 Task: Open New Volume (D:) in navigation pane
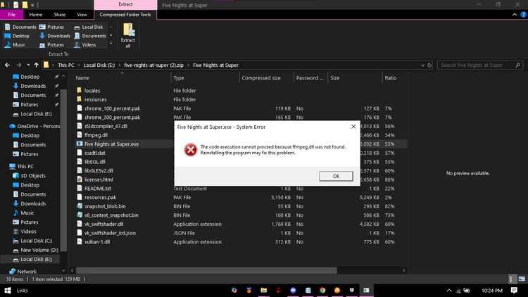[x=35, y=250]
